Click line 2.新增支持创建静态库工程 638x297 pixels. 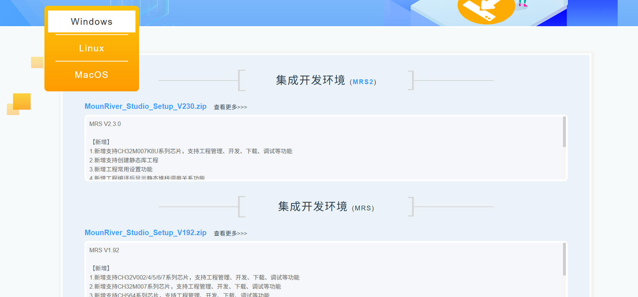124,160
